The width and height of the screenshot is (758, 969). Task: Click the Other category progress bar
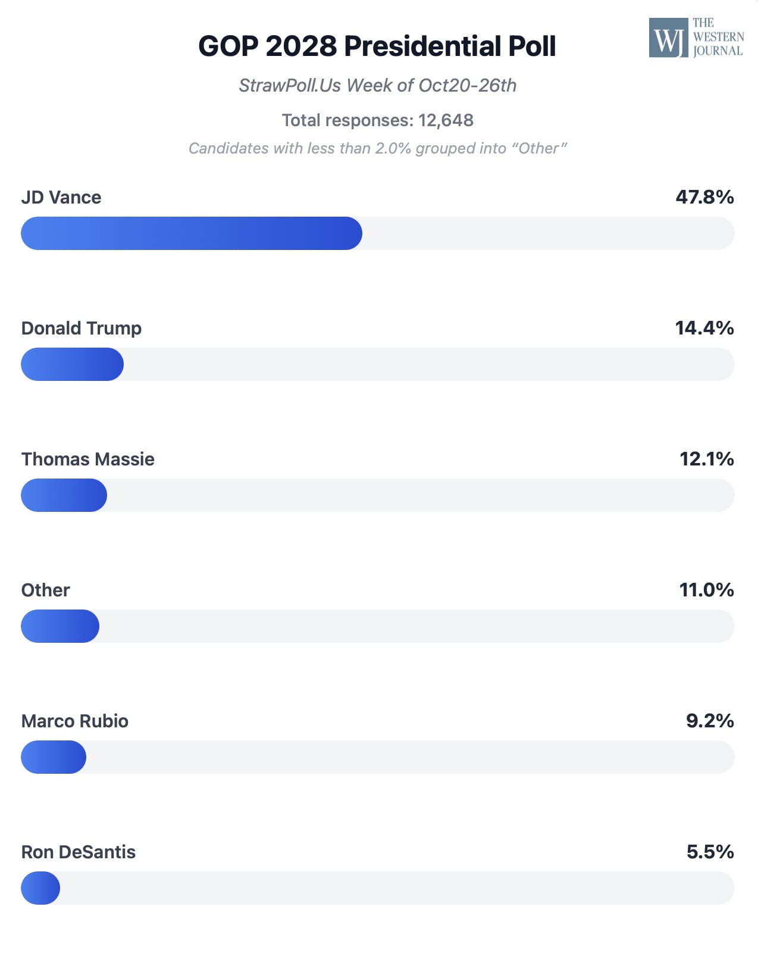click(377, 626)
